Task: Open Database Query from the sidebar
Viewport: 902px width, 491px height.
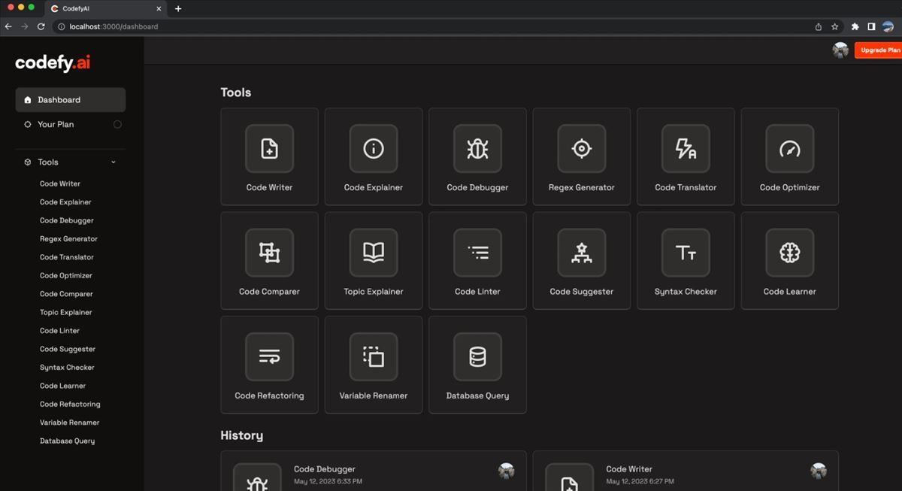Action: 67,441
